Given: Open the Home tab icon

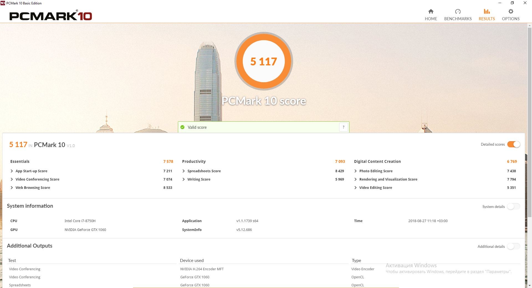Looking at the screenshot, I should (x=431, y=11).
